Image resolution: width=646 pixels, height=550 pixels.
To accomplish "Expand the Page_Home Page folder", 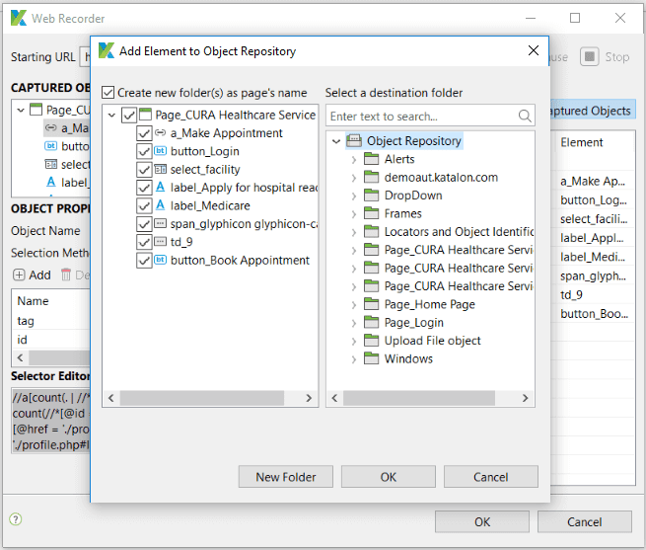I will (353, 305).
